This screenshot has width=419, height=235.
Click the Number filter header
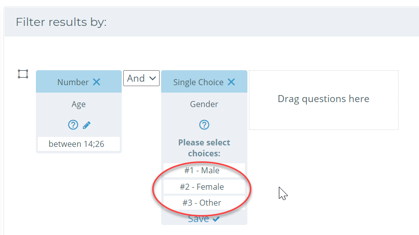point(79,82)
